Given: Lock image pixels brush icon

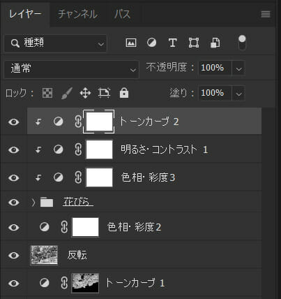Looking at the screenshot, I should (x=67, y=93).
